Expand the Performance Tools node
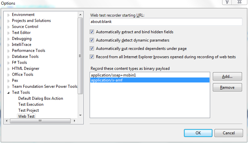 tap(8, 51)
